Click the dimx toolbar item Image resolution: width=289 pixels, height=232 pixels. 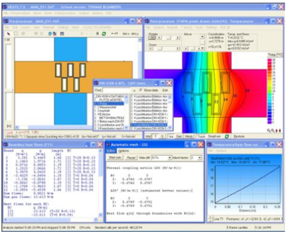[126, 33]
